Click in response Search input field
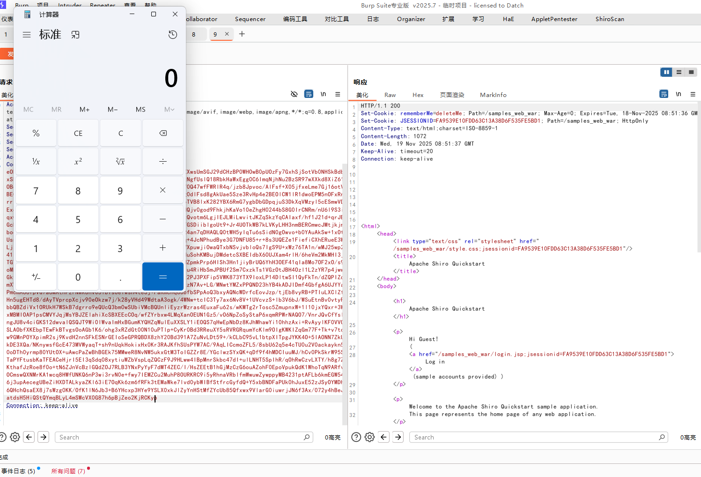The width and height of the screenshot is (701, 477). [x=539, y=437]
